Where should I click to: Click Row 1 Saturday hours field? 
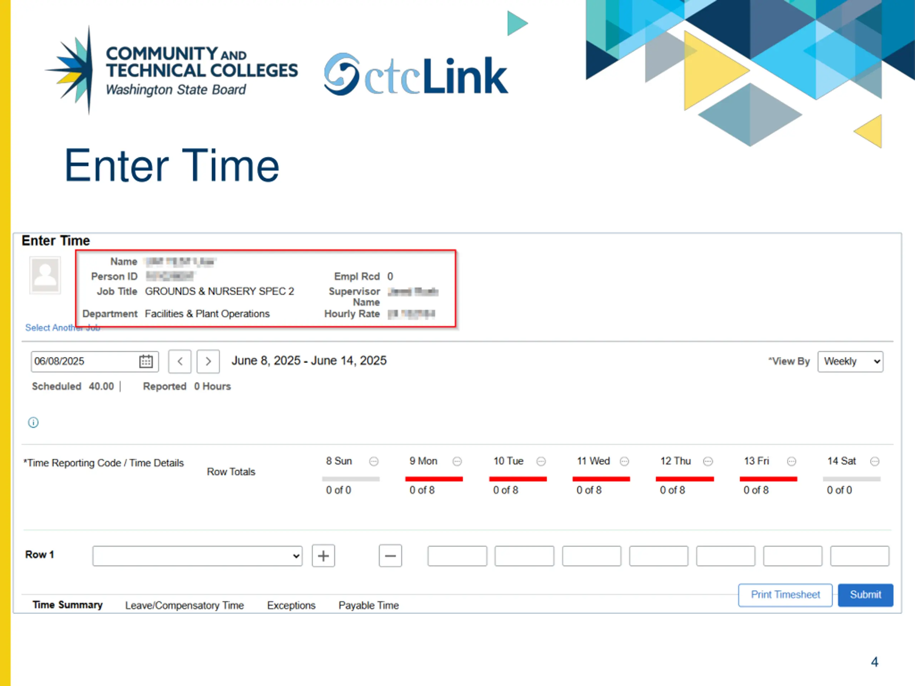tap(860, 556)
